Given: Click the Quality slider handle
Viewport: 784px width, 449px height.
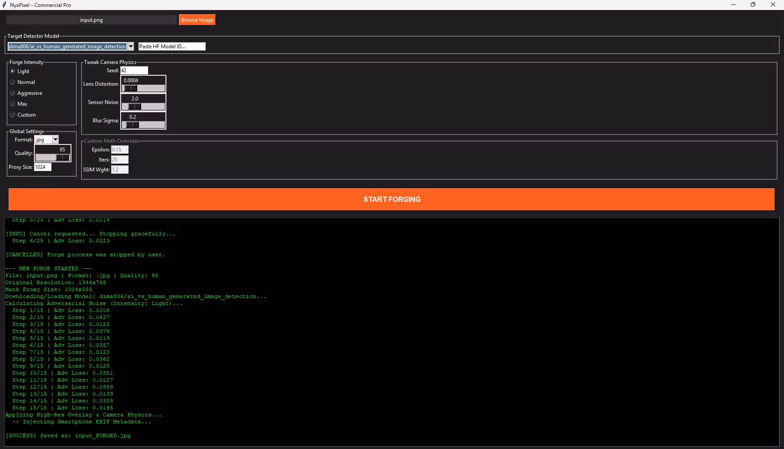Looking at the screenshot, I should pyautogui.click(x=62, y=157).
